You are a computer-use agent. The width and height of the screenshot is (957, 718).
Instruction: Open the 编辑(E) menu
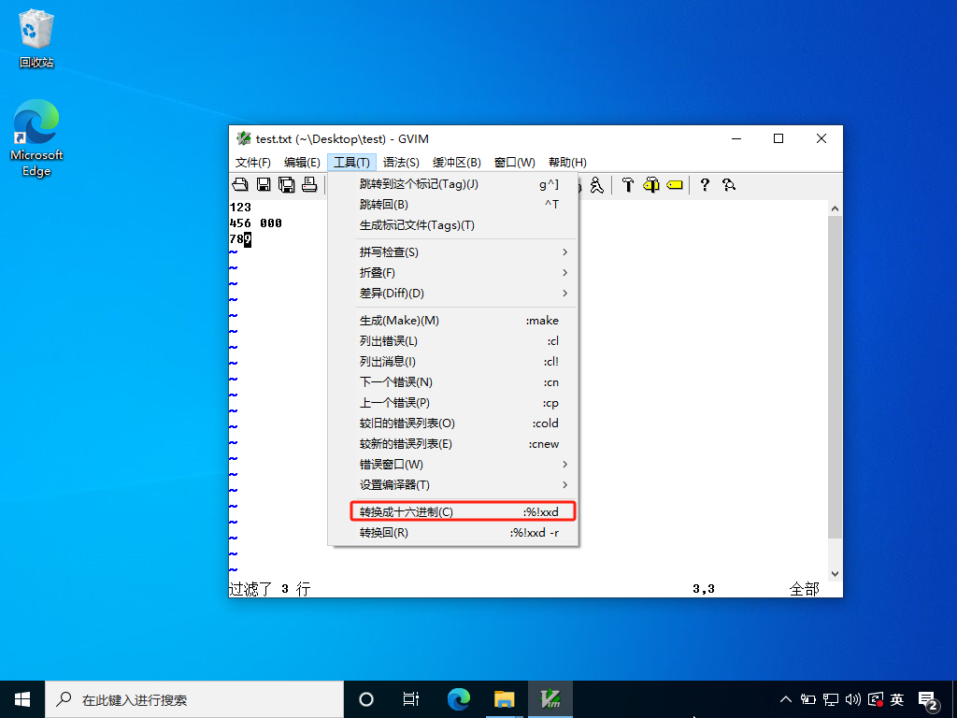(x=302, y=163)
